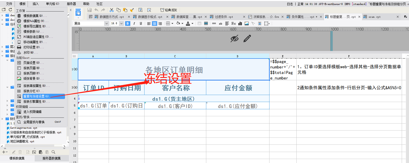409x163 pixels.
Task: Click font color swatch under letter A
Action: [188, 23]
